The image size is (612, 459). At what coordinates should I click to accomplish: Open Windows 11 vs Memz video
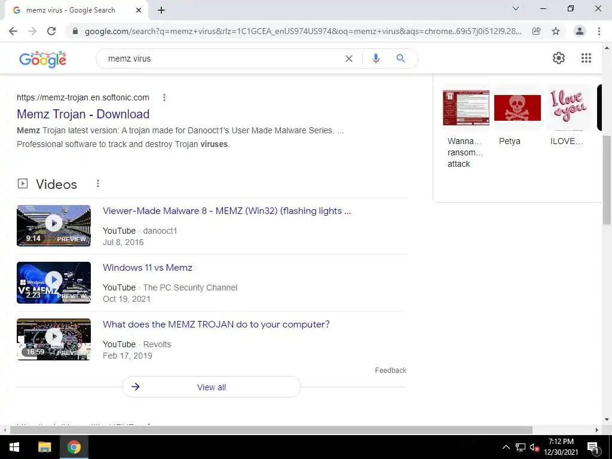(148, 268)
